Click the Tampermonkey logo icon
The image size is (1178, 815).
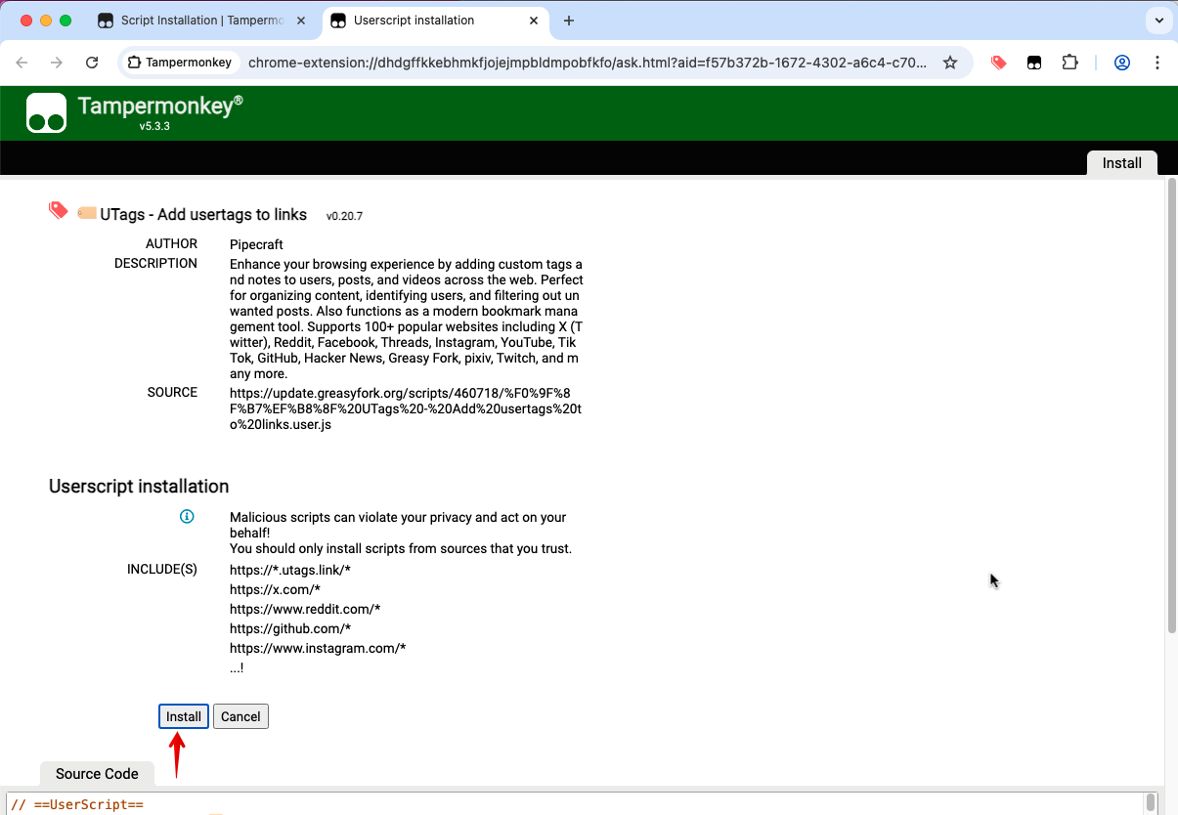[46, 113]
